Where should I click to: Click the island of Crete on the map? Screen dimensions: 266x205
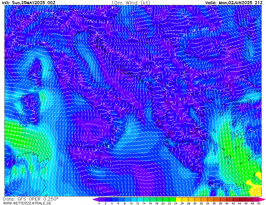226,186
